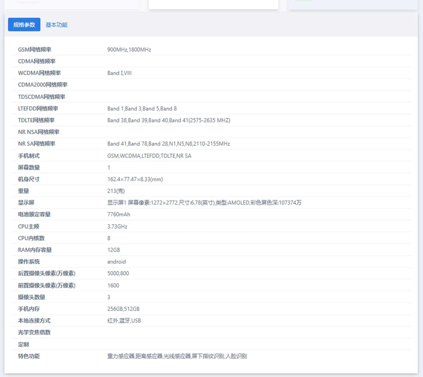423x377 pixels.
Task: Select the 规格参数 tab
Action: [24, 25]
